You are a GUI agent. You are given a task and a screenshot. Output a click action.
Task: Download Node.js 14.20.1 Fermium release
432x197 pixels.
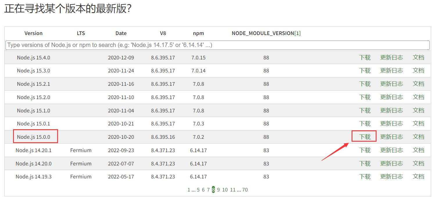tap(365, 150)
